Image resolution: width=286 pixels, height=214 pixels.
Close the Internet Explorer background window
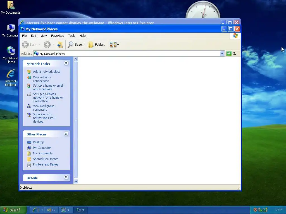click(236, 23)
